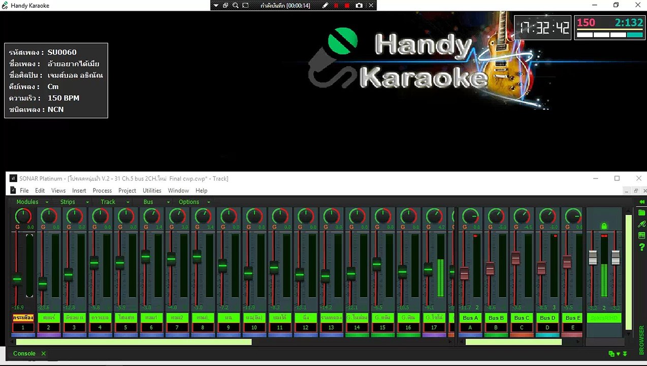
Task: Click the region select icon in recorder bar
Action: tap(246, 5)
